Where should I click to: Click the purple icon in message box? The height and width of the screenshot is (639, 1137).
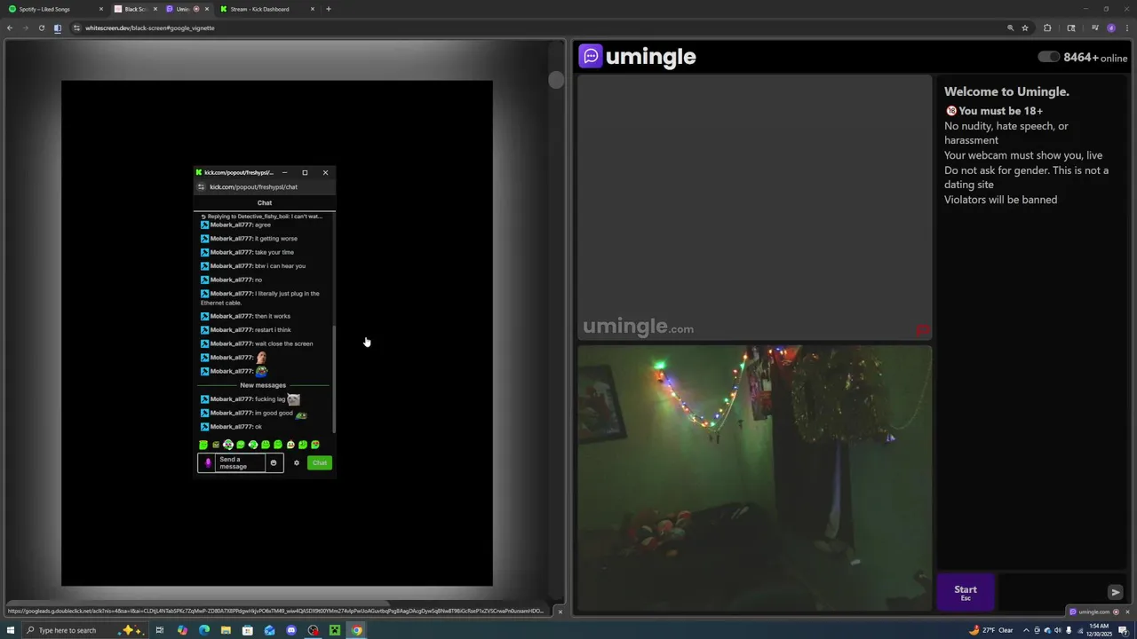[208, 463]
